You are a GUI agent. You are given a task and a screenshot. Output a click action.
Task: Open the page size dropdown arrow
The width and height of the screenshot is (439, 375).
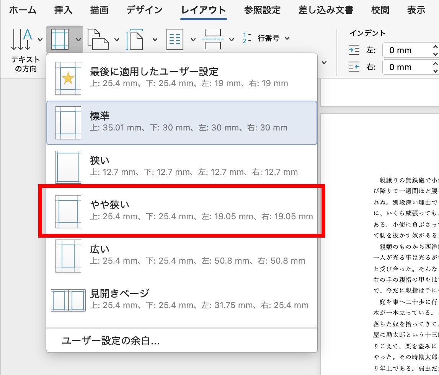[155, 39]
